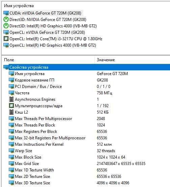Click the Имя устройства list column header

point(19,6)
